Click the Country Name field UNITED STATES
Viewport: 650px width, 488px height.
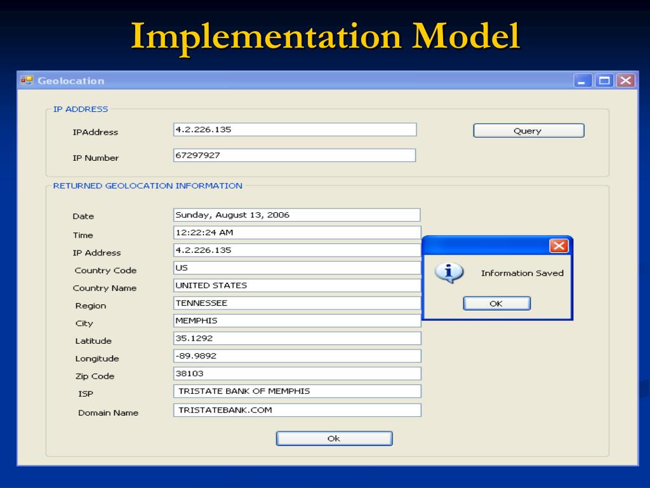click(297, 285)
